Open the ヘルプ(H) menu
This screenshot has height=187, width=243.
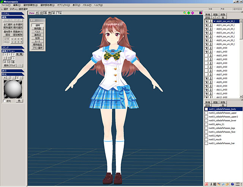(x=98, y=5)
